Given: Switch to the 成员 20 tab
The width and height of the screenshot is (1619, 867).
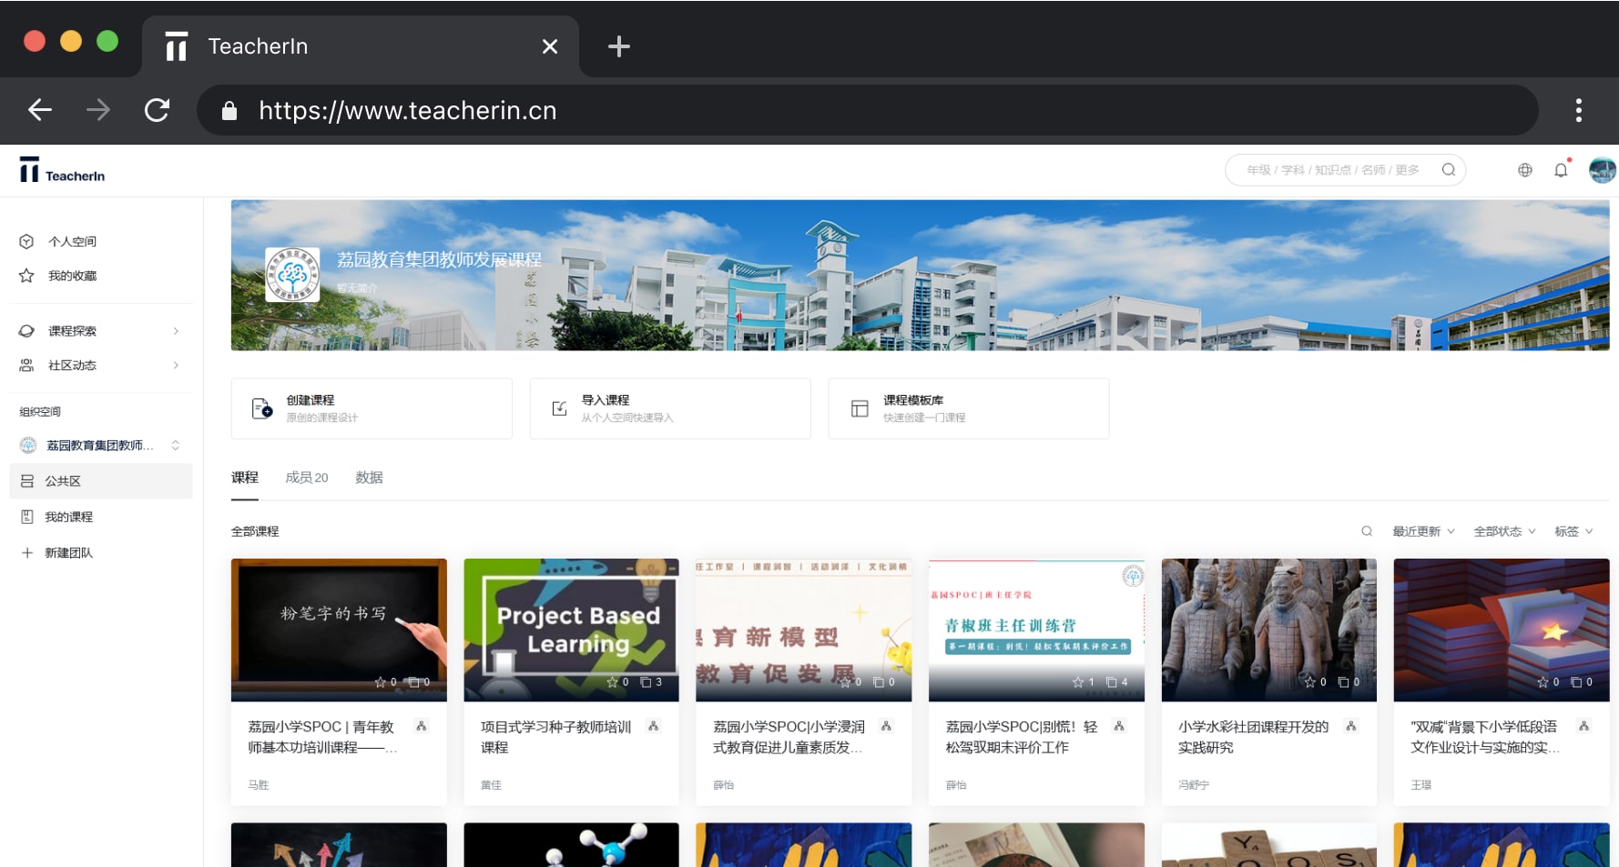Looking at the screenshot, I should 307,478.
